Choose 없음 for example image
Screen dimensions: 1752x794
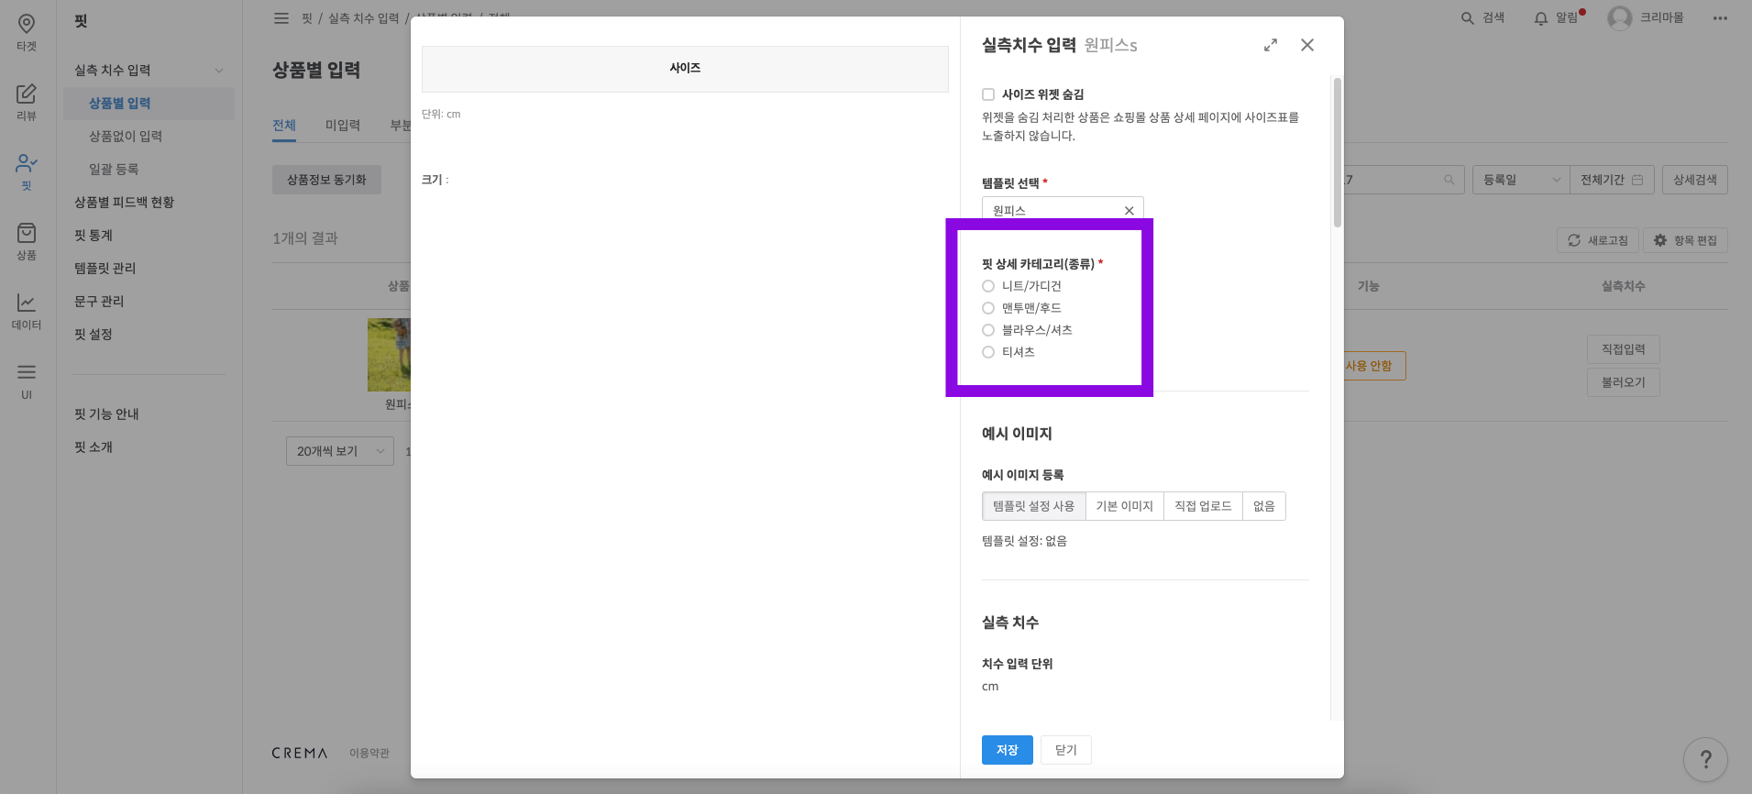click(x=1264, y=506)
